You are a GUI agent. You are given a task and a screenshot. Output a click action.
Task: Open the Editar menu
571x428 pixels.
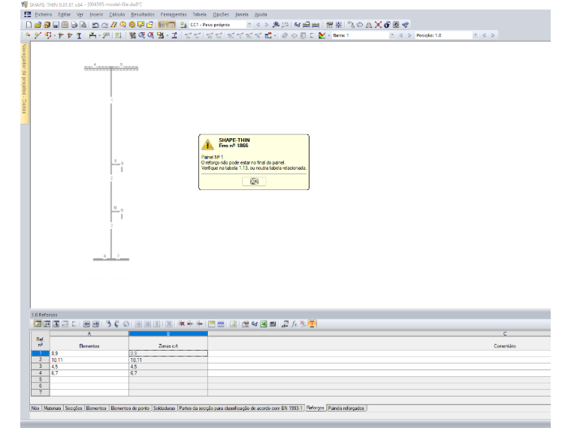64,14
